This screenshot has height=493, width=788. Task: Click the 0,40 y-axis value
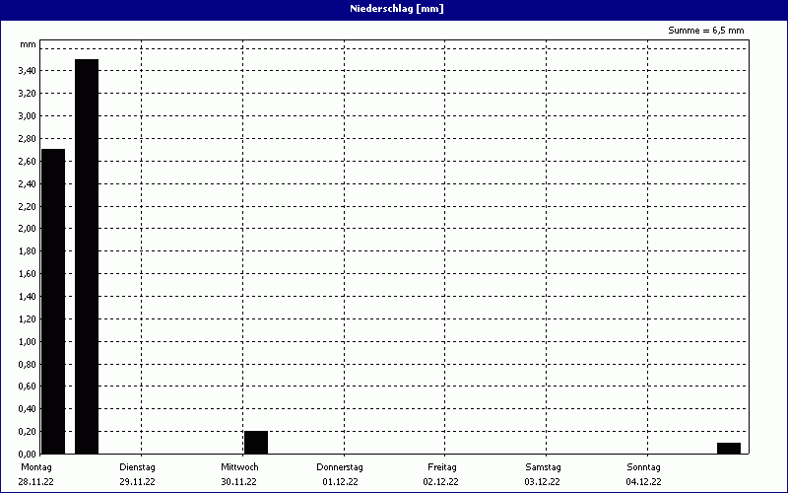pyautogui.click(x=27, y=409)
